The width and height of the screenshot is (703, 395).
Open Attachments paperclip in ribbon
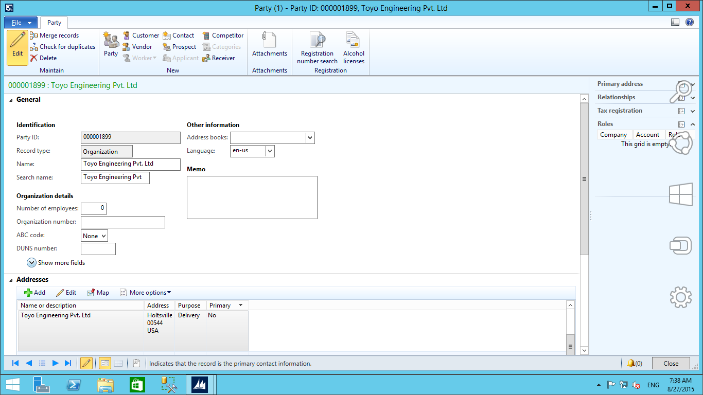tap(270, 44)
